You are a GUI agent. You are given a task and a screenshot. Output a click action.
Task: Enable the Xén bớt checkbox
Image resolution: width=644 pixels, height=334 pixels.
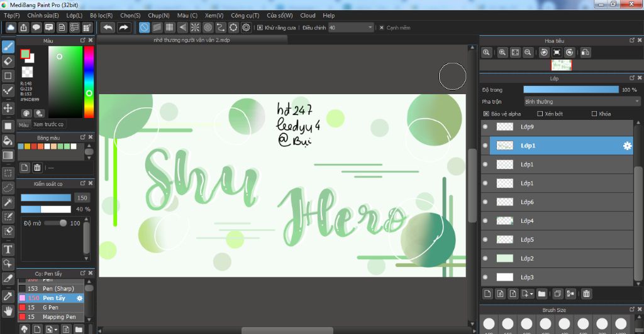[x=540, y=114]
